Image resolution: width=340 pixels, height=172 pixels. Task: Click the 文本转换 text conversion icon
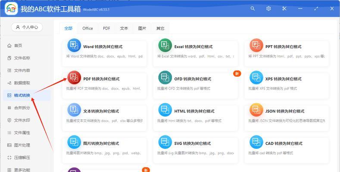tap(74, 110)
